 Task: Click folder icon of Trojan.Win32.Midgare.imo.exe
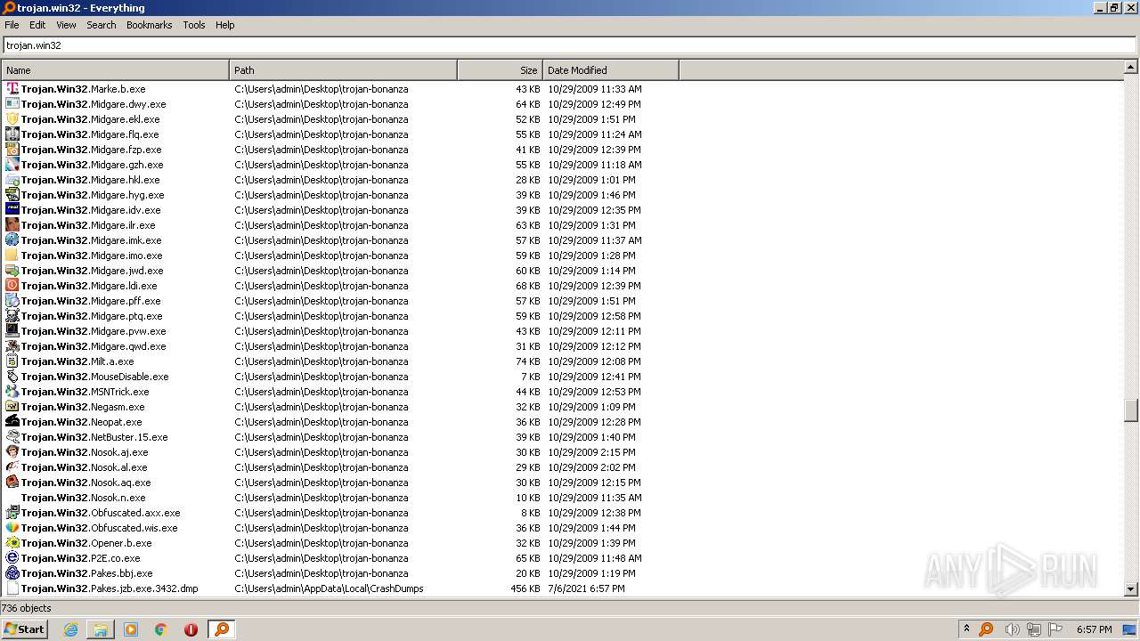(12, 256)
